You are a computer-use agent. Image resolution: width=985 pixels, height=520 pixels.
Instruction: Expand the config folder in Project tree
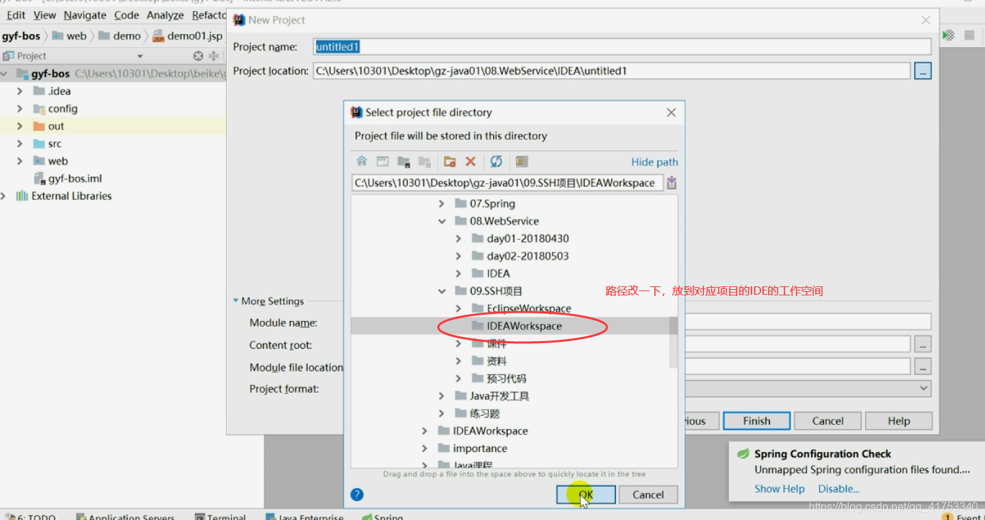click(19, 109)
